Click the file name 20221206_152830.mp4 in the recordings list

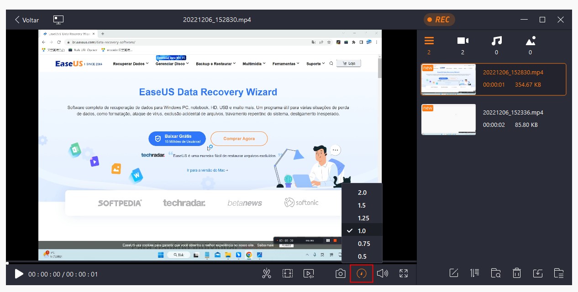pos(513,73)
